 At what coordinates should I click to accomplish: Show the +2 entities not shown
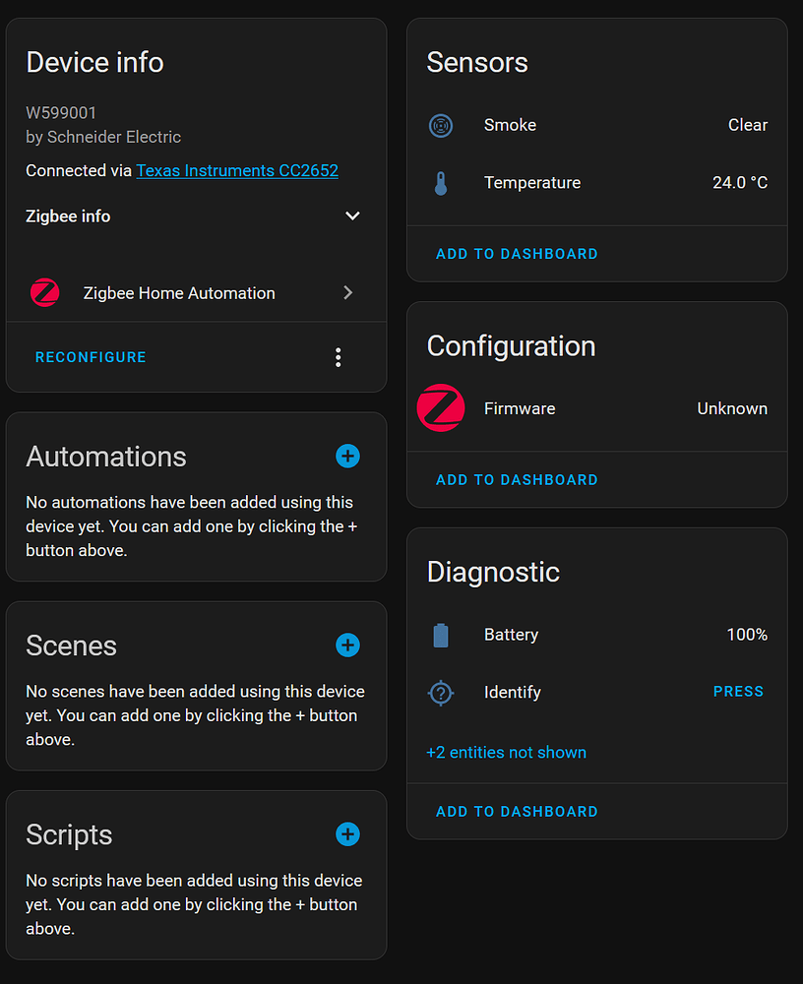pos(506,753)
